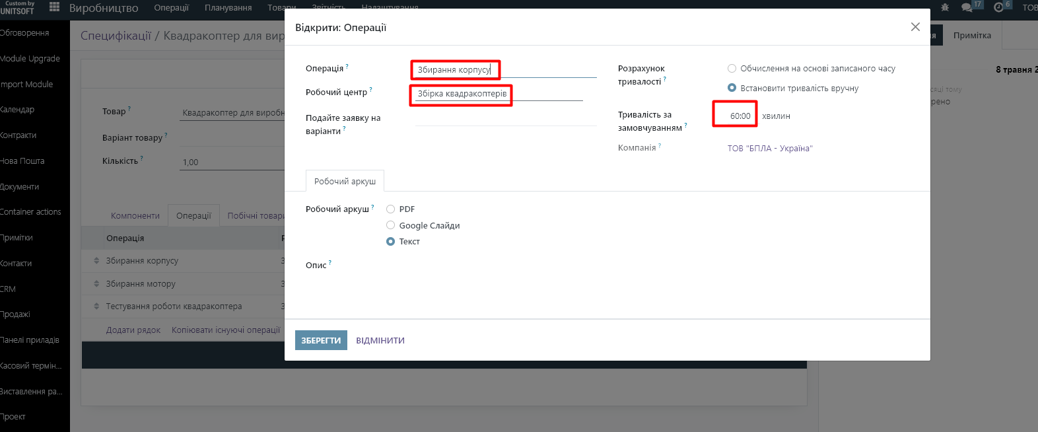Open the Компоненти tab

coord(135,216)
